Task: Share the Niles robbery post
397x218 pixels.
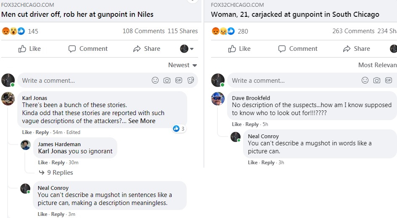Action: (x=146, y=49)
